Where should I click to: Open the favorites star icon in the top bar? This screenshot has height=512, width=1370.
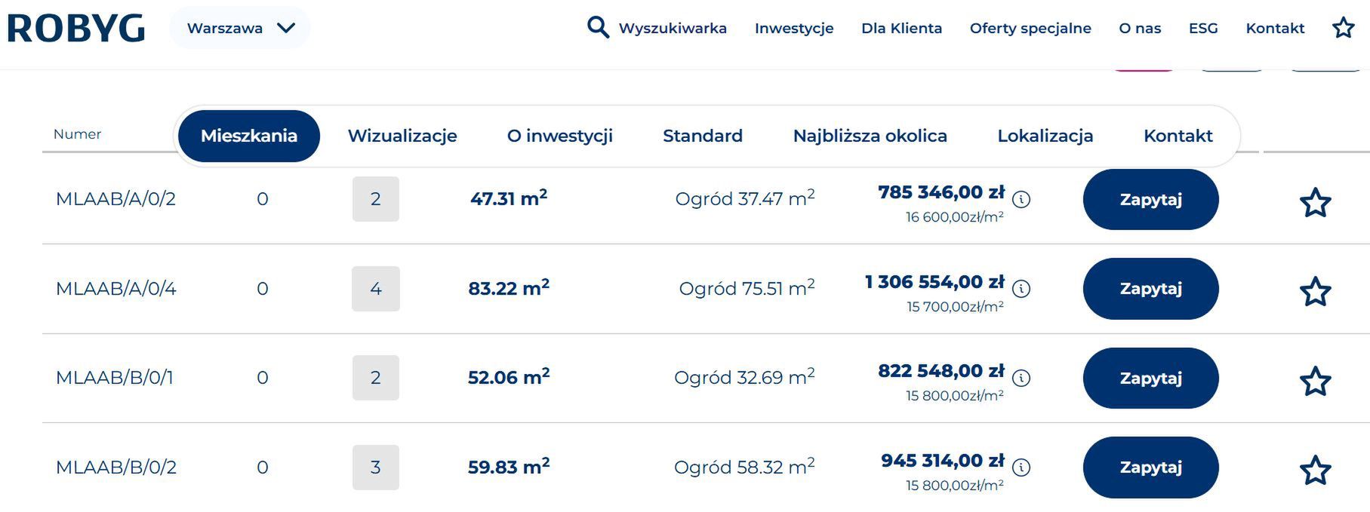pos(1343,27)
